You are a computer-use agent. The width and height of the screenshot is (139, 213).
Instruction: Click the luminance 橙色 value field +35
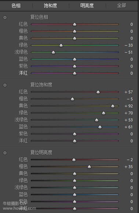click(129, 167)
